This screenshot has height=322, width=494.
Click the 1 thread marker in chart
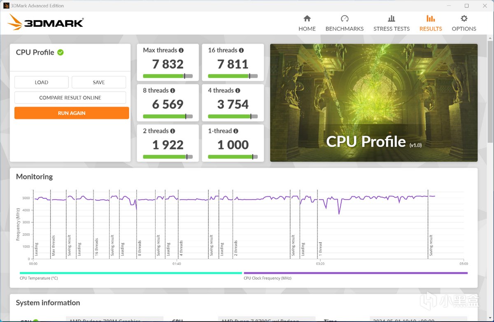tap(321, 249)
